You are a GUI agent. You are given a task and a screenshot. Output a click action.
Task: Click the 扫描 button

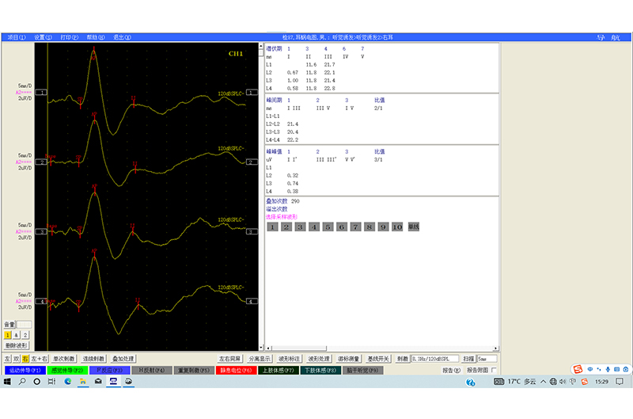click(468, 359)
